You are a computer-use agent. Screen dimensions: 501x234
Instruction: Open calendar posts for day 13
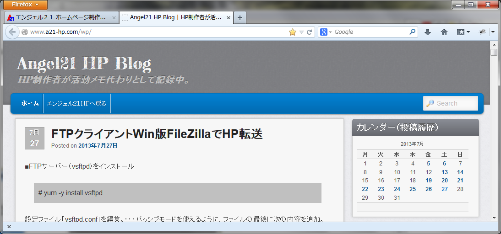(x=445, y=172)
